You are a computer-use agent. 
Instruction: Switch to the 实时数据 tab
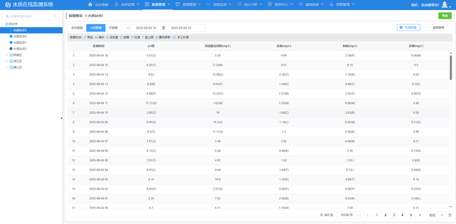(77, 28)
